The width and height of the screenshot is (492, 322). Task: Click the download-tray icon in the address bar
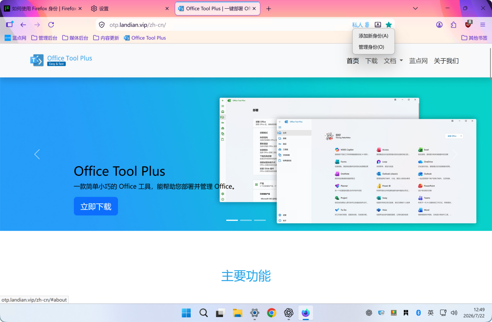378,25
